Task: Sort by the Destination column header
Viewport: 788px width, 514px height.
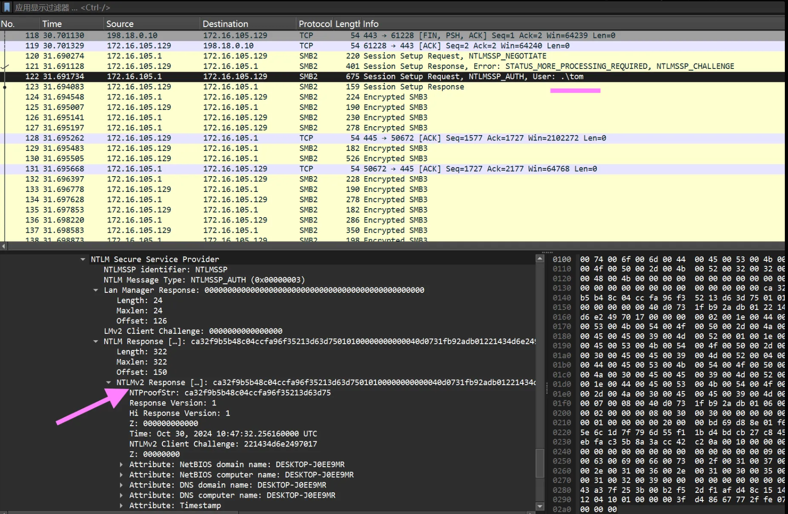Action: (x=248, y=24)
